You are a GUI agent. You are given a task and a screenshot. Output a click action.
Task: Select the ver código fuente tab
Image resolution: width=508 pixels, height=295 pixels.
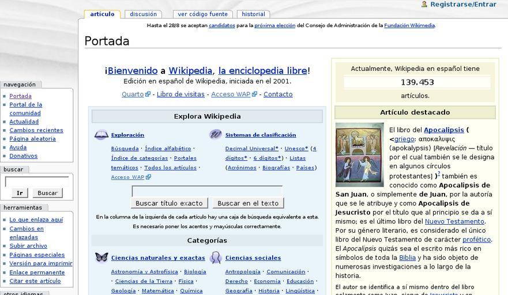click(202, 14)
